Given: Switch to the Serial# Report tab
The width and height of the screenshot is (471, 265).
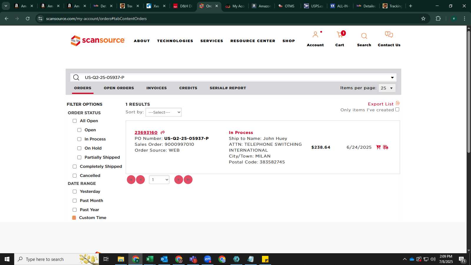Looking at the screenshot, I should click(x=228, y=88).
